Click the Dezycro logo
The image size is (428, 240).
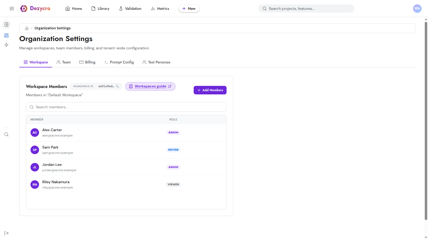click(x=35, y=9)
